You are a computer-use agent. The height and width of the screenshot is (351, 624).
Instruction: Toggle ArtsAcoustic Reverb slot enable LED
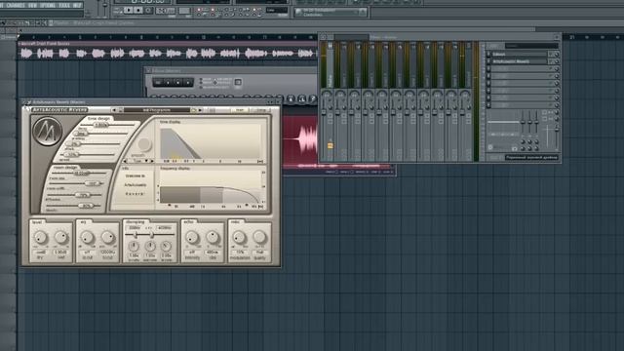pyautogui.click(x=551, y=61)
